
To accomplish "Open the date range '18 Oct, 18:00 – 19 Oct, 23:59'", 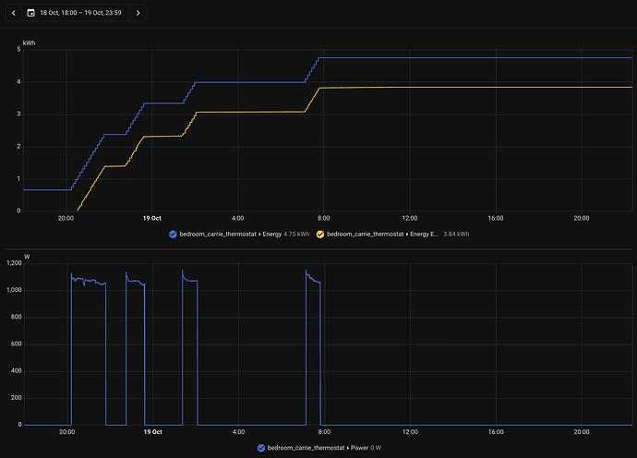I will coord(80,13).
